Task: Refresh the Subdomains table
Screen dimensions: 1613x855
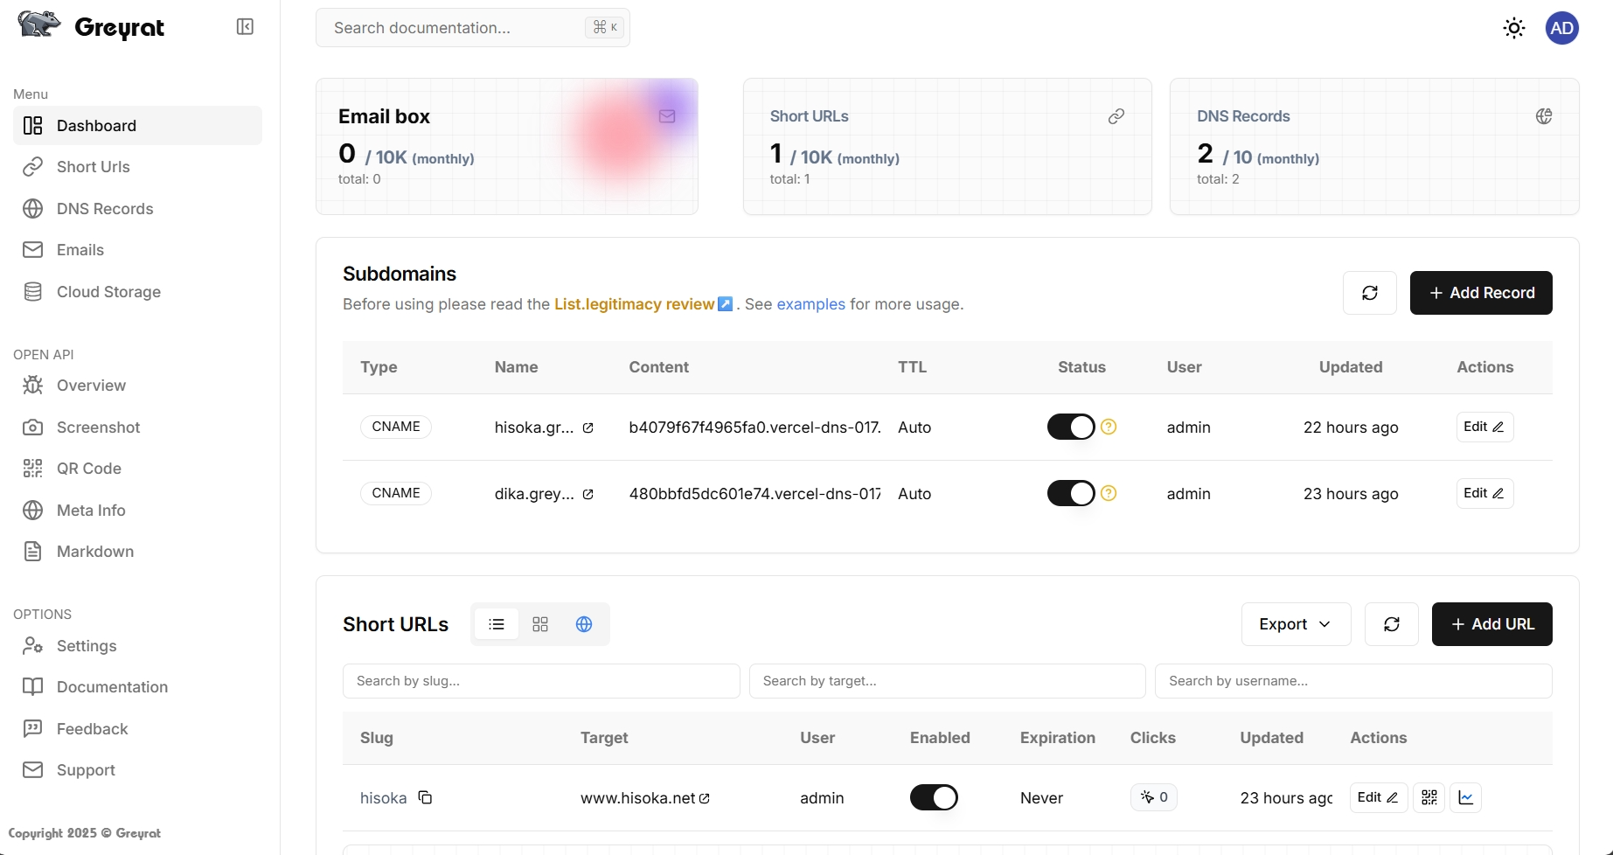Action: 1369,293
